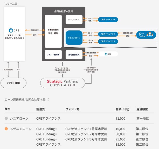The image size is (159, 149).
Task: Click the CREアライアンス pill beside the シニアローン box
Action: [108, 20]
